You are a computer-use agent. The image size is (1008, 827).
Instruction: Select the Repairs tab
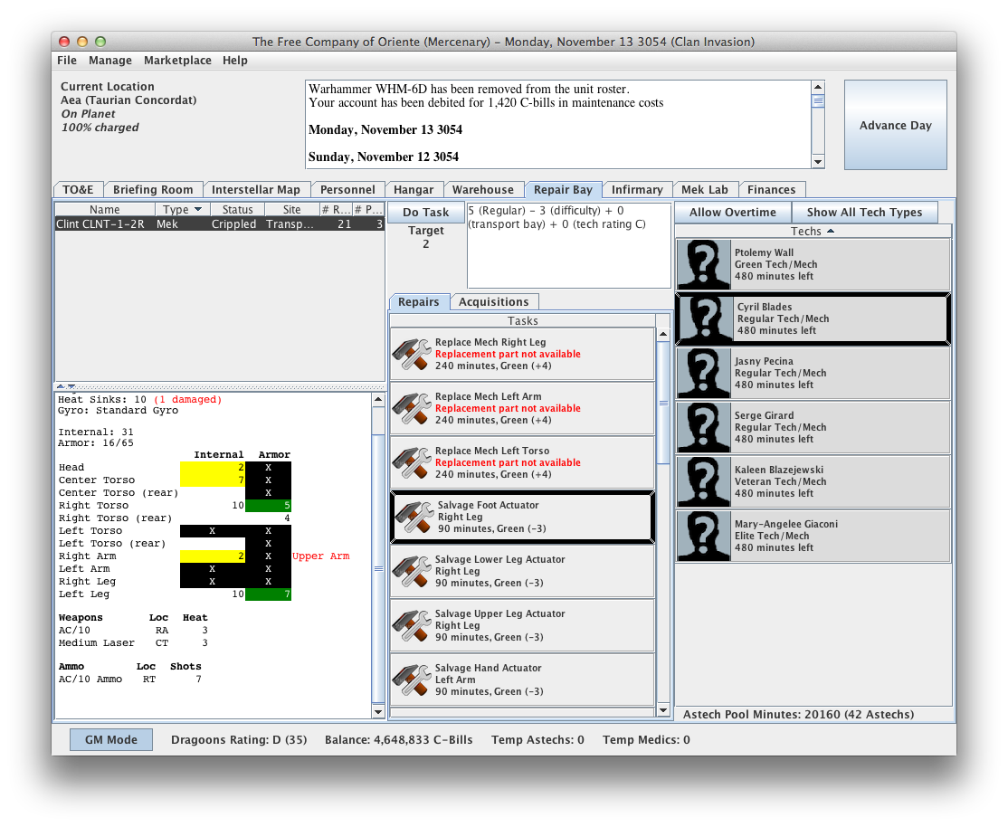[x=418, y=301]
